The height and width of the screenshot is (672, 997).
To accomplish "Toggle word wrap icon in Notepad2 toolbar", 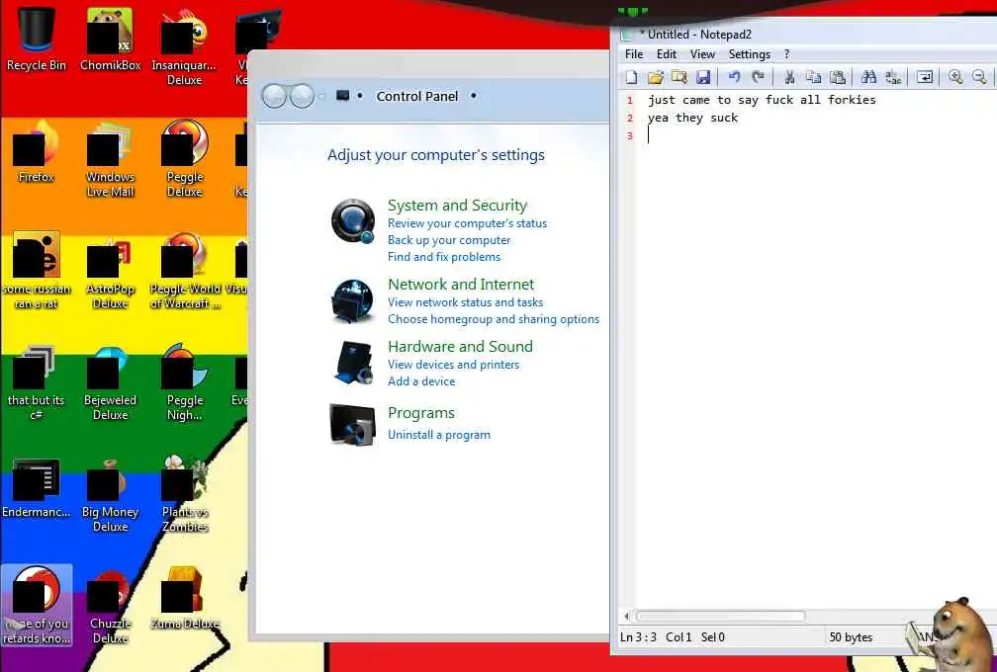I will [x=925, y=77].
